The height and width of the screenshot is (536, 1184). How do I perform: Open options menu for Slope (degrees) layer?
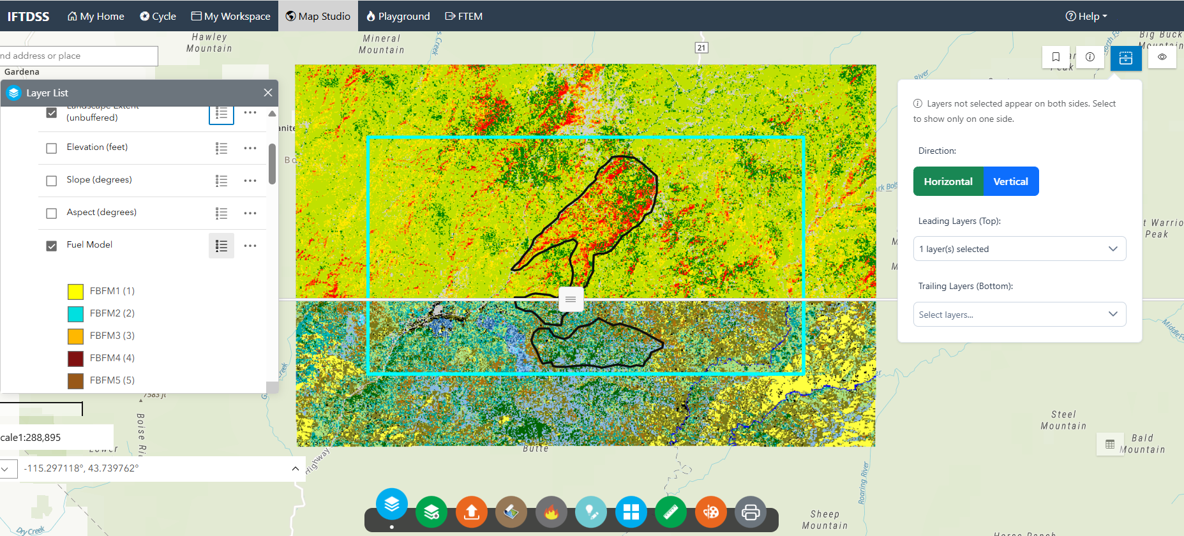(x=250, y=181)
